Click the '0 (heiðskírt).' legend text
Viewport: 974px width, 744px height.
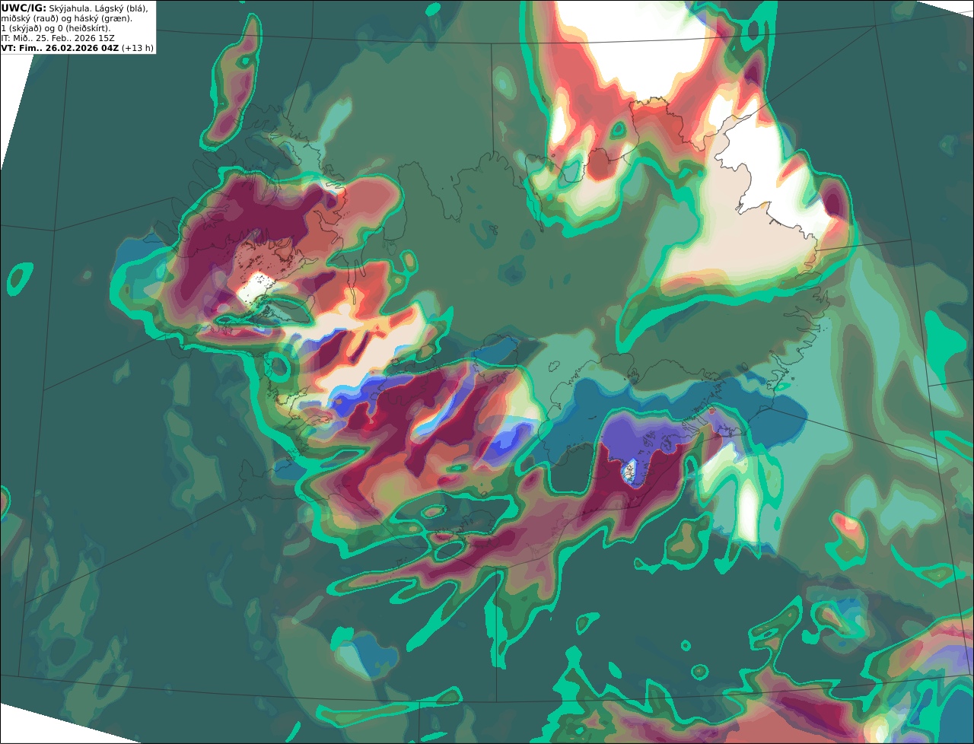(x=84, y=29)
